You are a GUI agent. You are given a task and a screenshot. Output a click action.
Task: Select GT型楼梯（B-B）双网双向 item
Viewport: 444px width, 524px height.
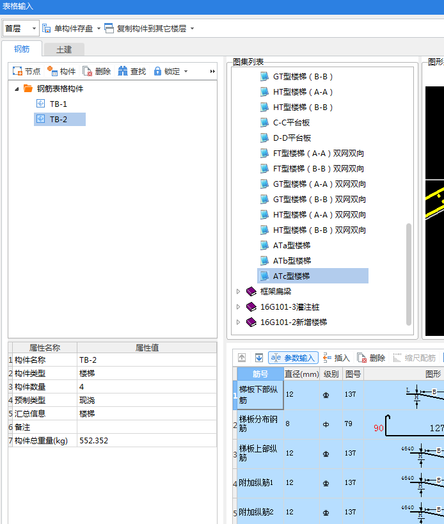(x=319, y=200)
